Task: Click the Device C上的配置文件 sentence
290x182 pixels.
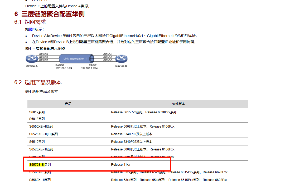Action: pyautogui.click(x=58, y=6)
